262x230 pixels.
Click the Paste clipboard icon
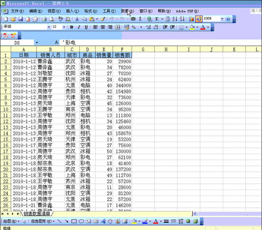(x=92, y=19)
